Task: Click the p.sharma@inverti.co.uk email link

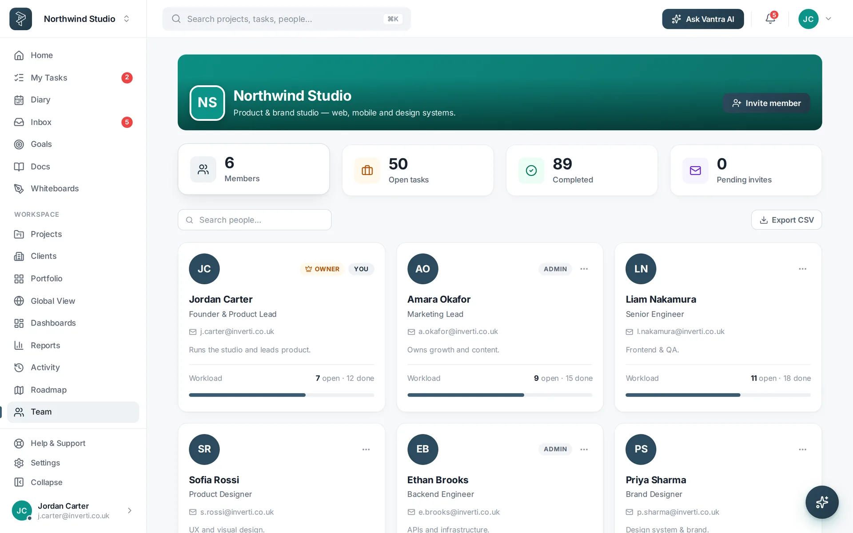Action: pos(678,512)
